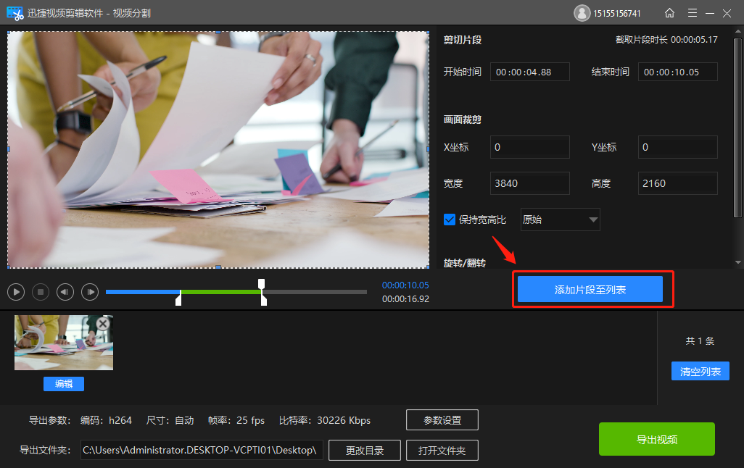Click 打开文件夹 button
Viewport: 744px width, 468px height.
(442, 451)
